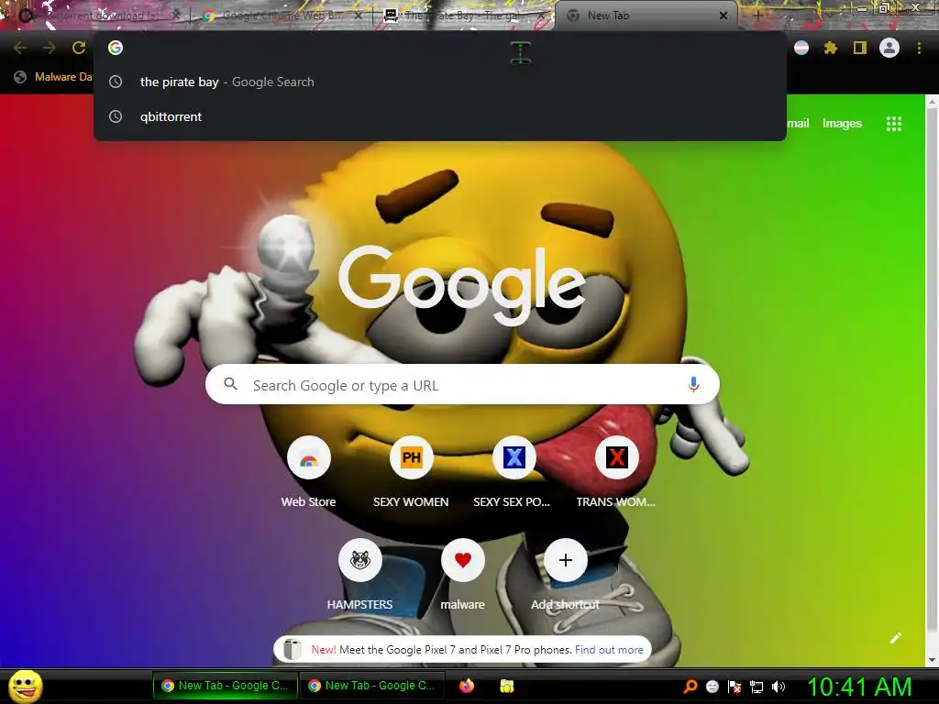Open the Extensions puzzle piece icon
939x704 pixels.
coord(831,48)
